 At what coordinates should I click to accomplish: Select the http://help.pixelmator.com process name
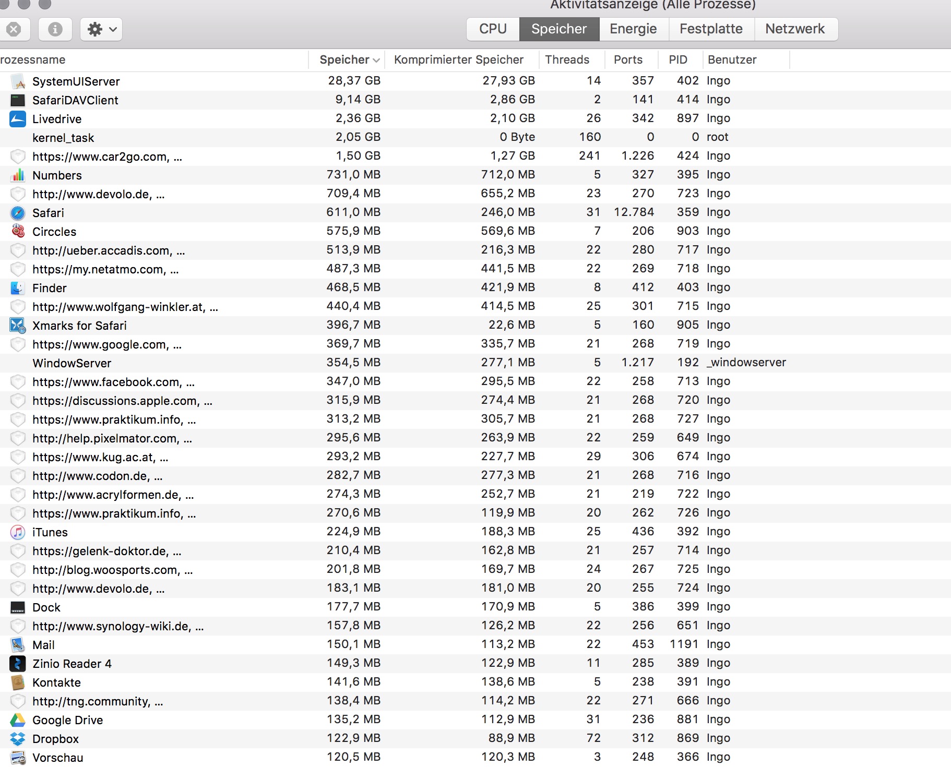tap(112, 438)
